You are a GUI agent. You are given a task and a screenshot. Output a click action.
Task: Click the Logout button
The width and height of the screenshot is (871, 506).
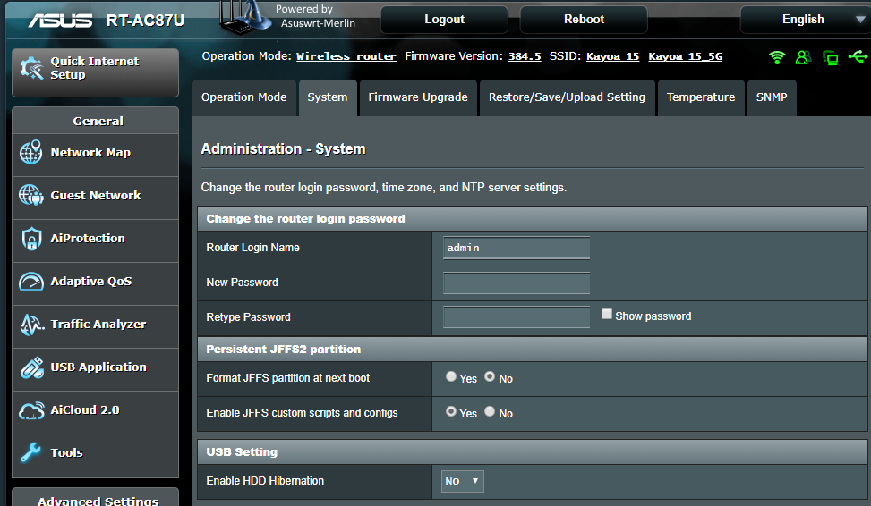pos(444,20)
